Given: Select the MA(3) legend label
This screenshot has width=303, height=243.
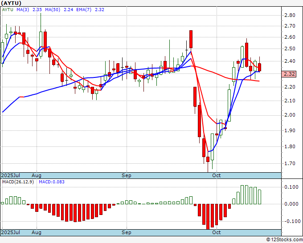Looking at the screenshot, I should coord(23,9).
